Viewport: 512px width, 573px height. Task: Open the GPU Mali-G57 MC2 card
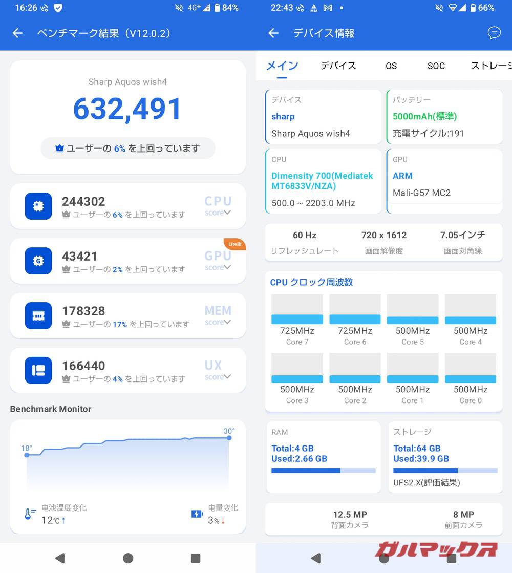coord(444,181)
